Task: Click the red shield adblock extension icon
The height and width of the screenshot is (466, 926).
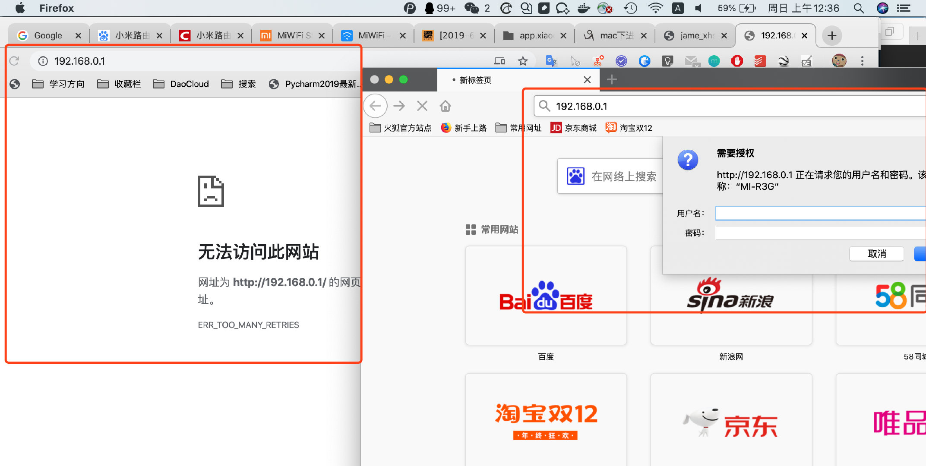Action: pos(737,61)
